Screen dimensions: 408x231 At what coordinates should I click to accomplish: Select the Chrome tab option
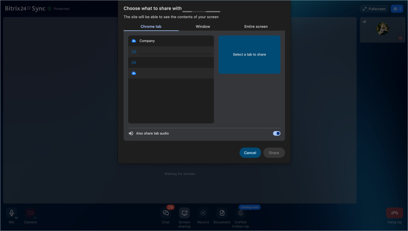click(151, 26)
